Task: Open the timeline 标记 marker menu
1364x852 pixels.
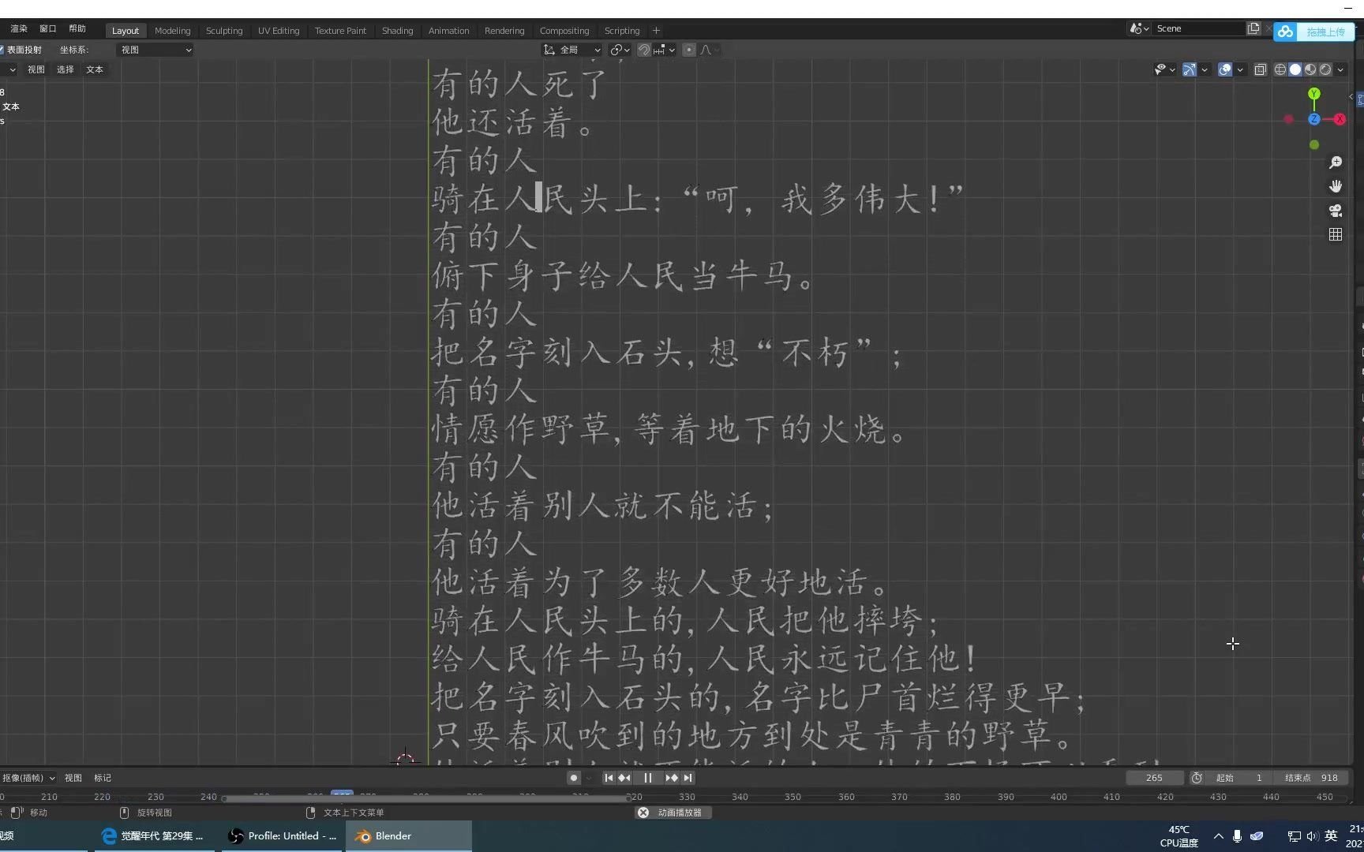Action: pyautogui.click(x=103, y=778)
